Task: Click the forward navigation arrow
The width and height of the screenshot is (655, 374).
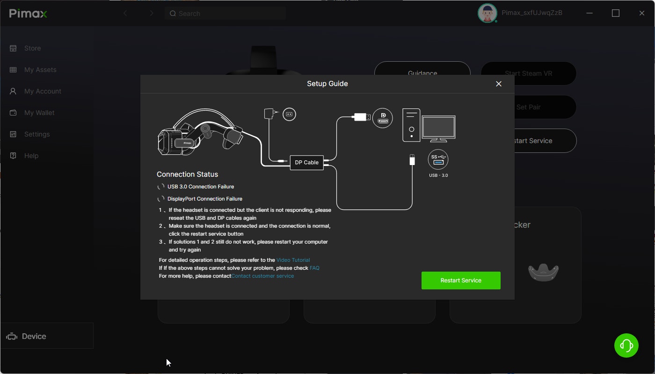Action: click(x=151, y=14)
